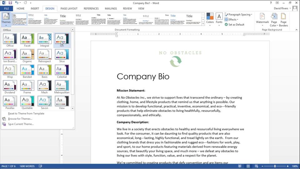Choose the Basis theme
The width and height of the screenshot is (300, 169).
click(x=44, y=71)
